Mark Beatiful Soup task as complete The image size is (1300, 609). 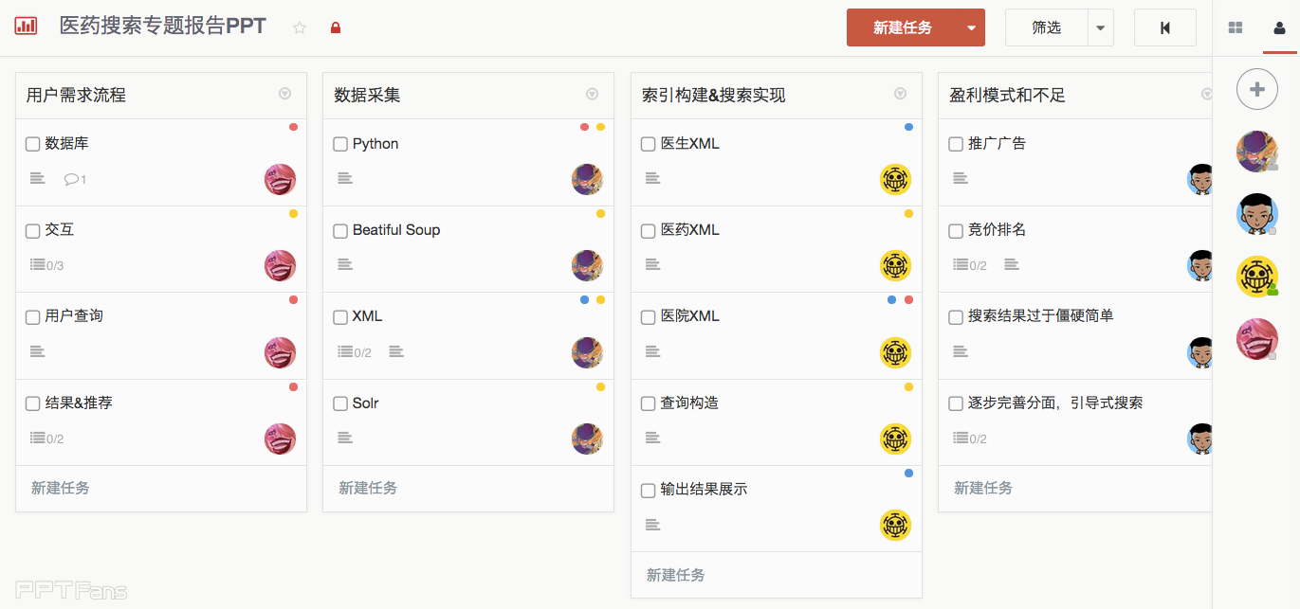coord(340,231)
